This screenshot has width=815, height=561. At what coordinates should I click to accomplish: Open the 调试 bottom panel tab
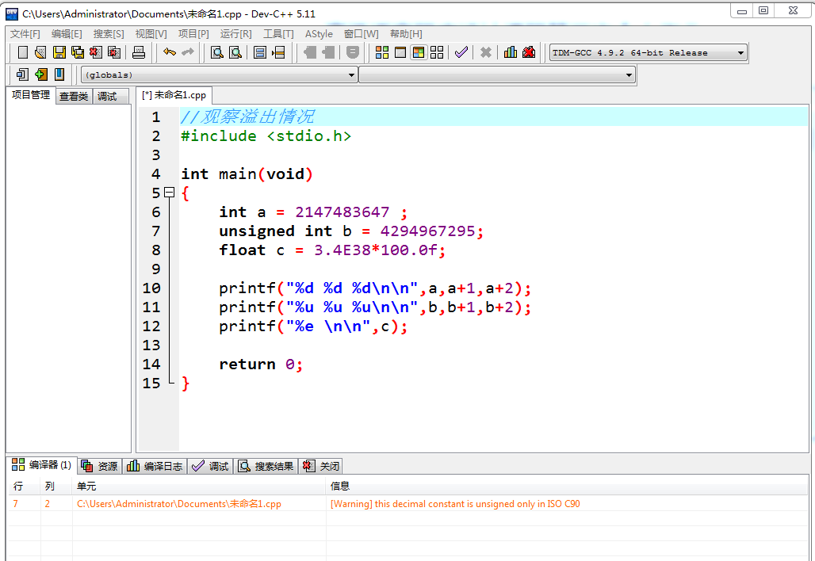point(210,466)
